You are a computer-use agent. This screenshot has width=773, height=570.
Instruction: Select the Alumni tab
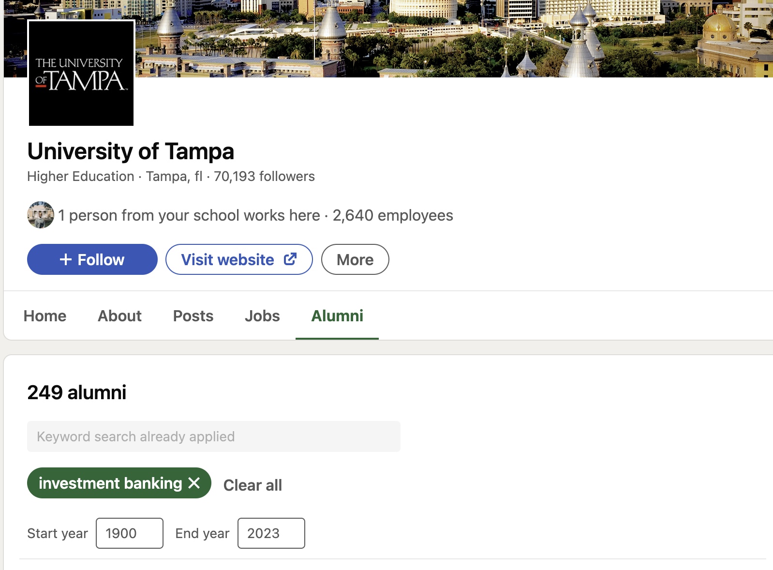pyautogui.click(x=337, y=316)
